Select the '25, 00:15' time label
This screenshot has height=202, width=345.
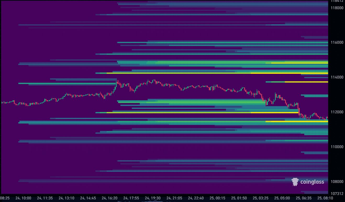(x=218, y=198)
